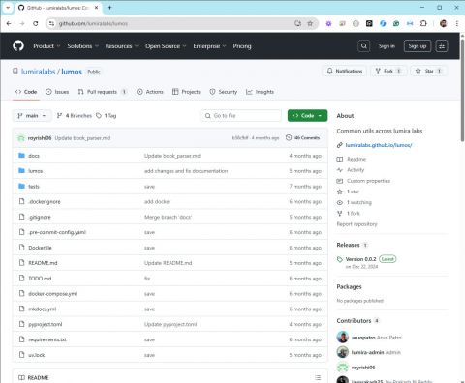View 4 Branches link

click(75, 116)
